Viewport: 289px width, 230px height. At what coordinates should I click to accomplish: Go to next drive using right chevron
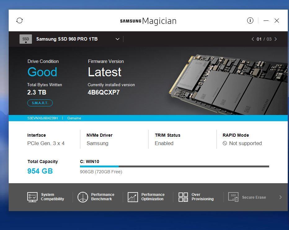tap(276, 39)
